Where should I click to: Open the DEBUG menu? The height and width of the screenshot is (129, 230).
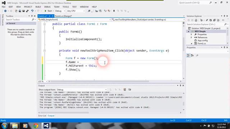coord(47,7)
